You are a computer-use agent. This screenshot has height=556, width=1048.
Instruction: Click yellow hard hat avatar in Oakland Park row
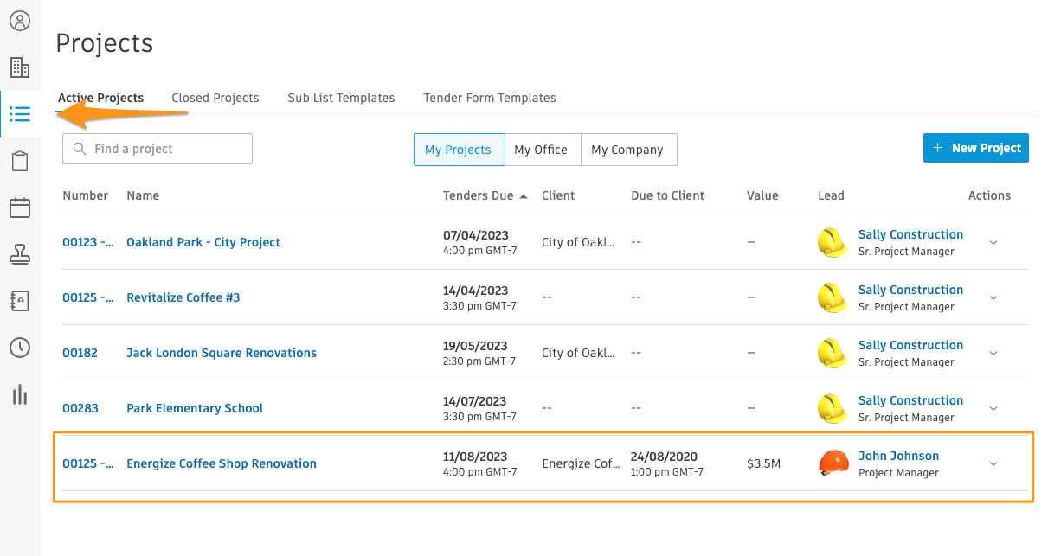[x=833, y=242]
